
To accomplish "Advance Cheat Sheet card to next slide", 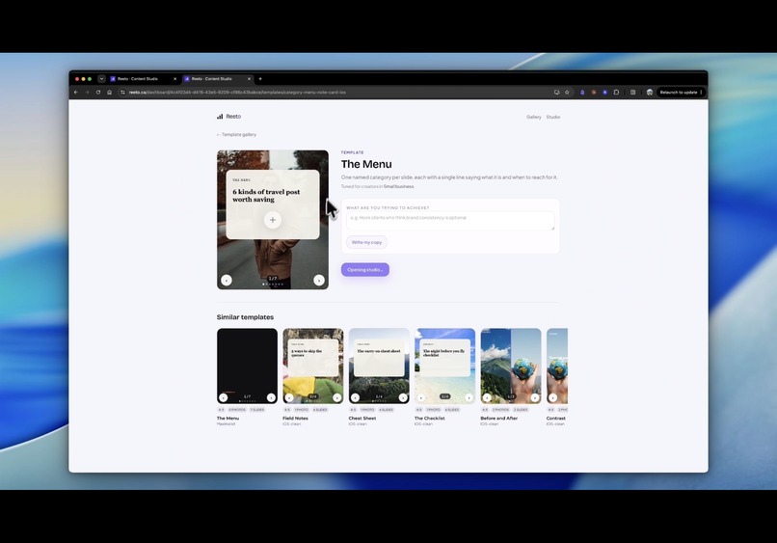I will [403, 397].
